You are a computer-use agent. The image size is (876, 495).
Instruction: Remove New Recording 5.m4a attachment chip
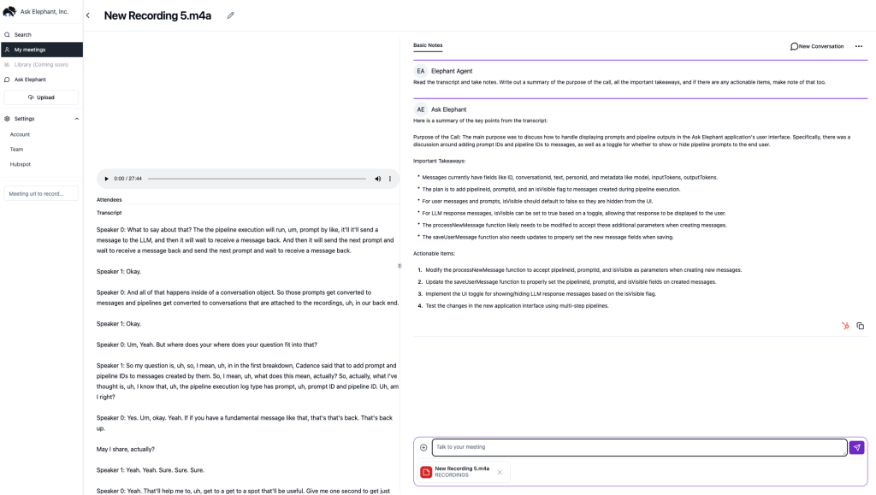[x=500, y=473]
